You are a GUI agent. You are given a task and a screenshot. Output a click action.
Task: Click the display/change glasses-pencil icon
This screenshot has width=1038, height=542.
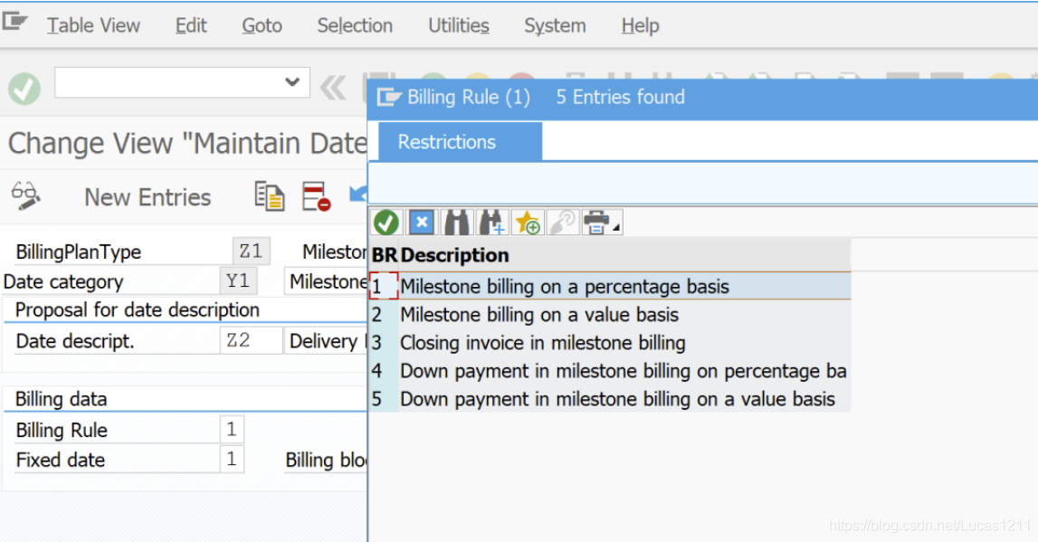(x=26, y=196)
